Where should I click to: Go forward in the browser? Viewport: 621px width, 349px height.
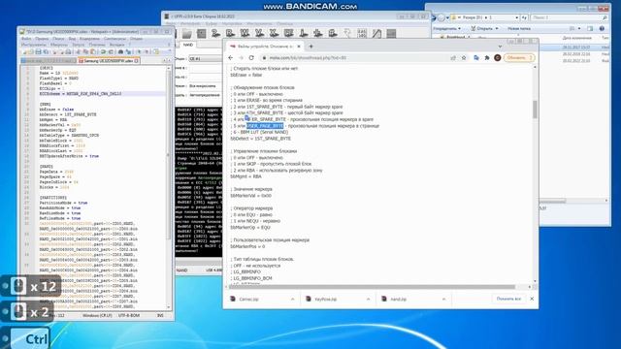(x=241, y=58)
